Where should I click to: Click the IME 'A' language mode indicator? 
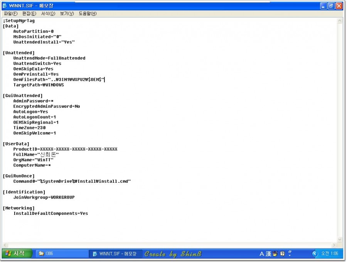(261, 254)
